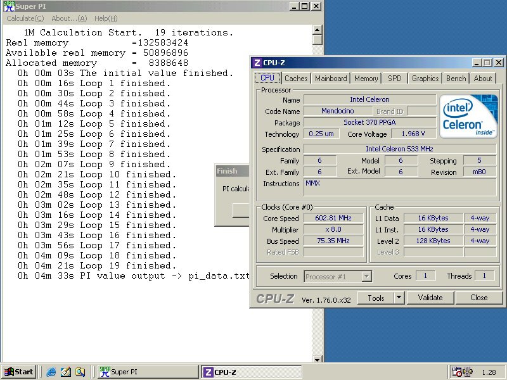Switch to the Caches tab
Viewport: 507px width, 380px height.
tap(296, 79)
